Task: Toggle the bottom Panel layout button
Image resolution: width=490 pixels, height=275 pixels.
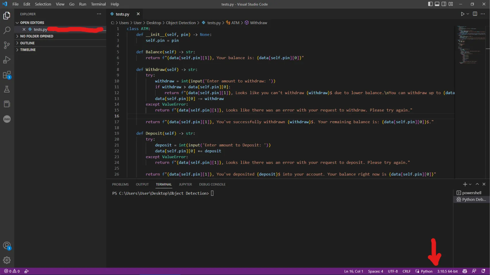Action: pyautogui.click(x=437, y=4)
